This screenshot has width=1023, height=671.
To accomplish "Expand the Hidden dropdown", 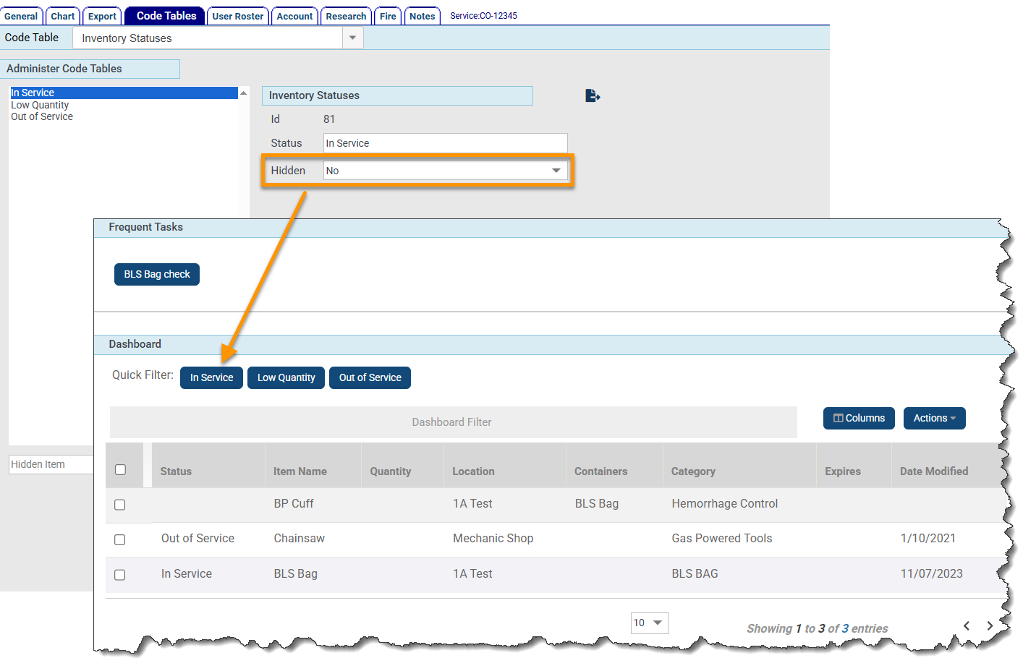I will tap(556, 171).
